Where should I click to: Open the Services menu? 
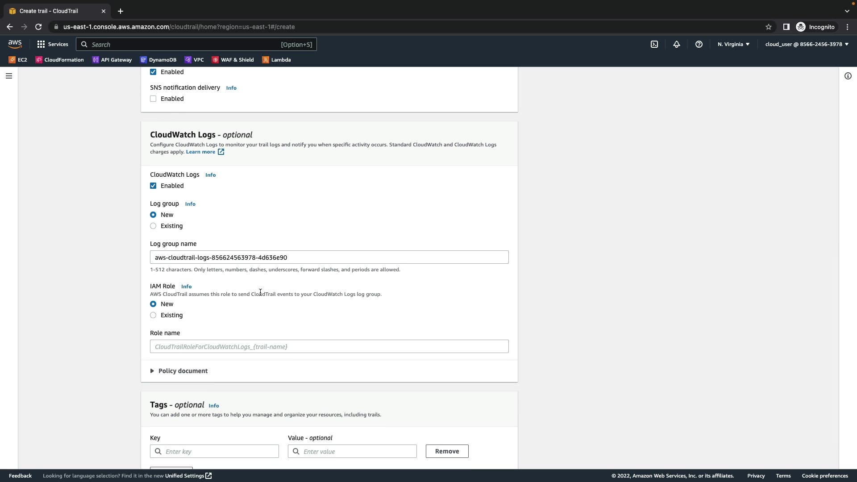tap(53, 44)
